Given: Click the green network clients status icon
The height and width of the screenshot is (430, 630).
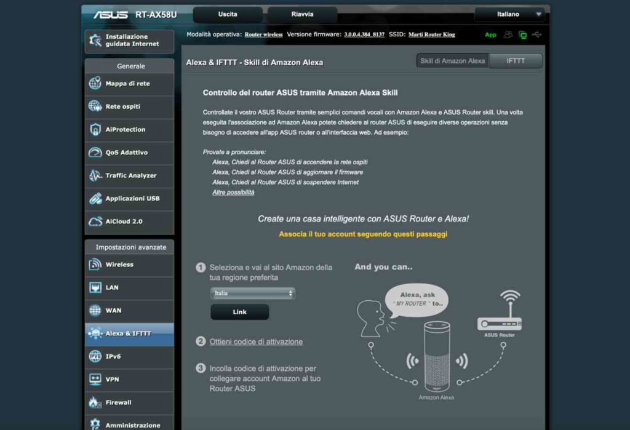Looking at the screenshot, I should (x=523, y=35).
